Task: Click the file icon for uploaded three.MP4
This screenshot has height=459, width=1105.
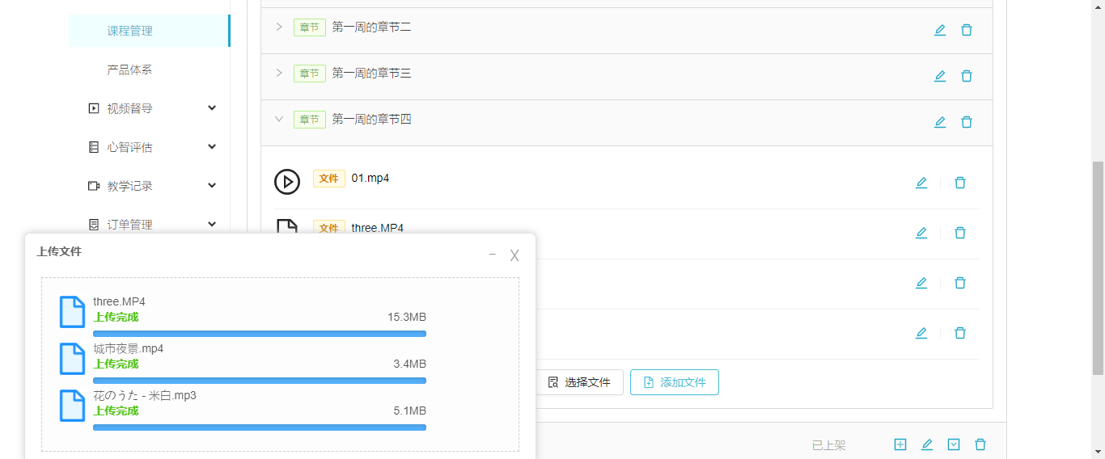Action: click(73, 312)
